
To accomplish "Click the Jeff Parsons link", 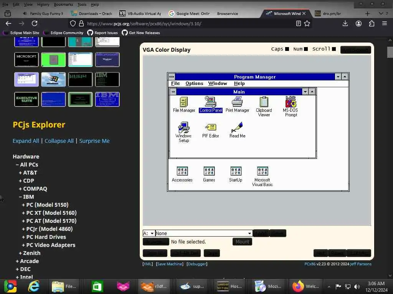I will [x=361, y=264].
